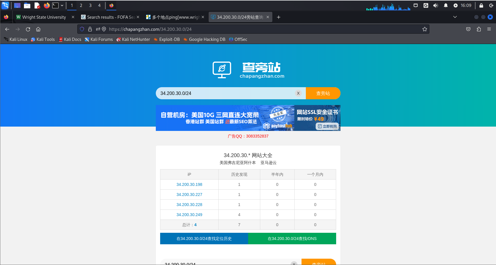Open the extensions puzzle icon
The image size is (496, 265).
[x=479, y=29]
